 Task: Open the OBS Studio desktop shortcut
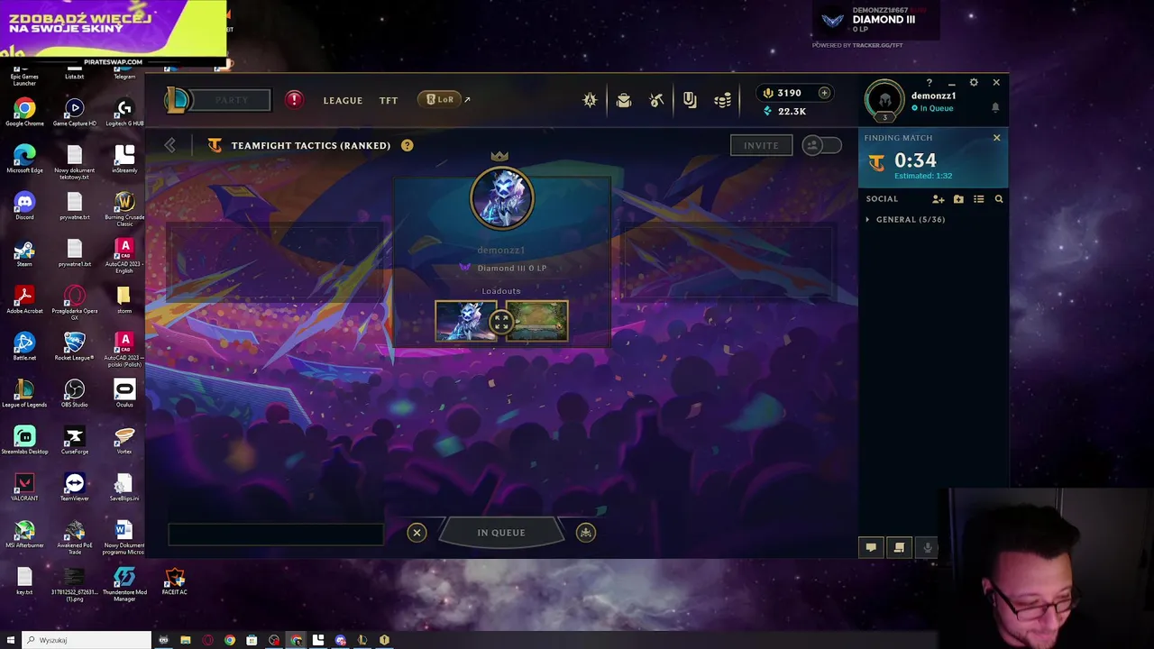(x=75, y=392)
